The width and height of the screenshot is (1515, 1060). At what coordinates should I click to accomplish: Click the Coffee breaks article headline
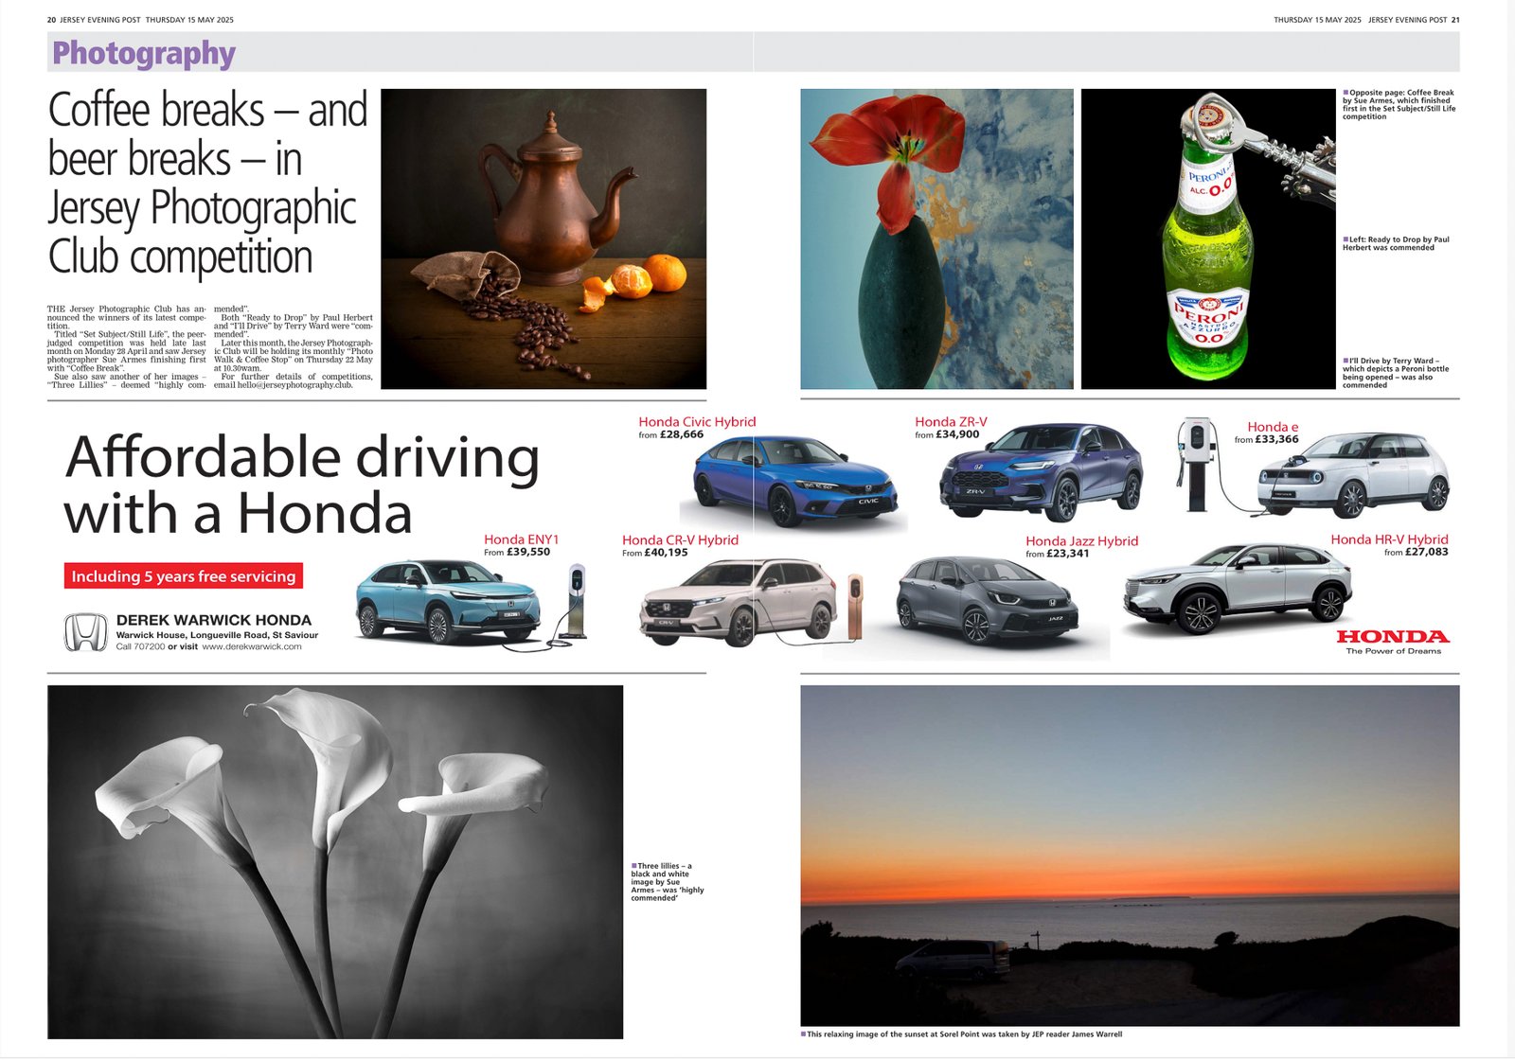207,184
